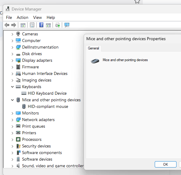Expand the Cameras node
Image resolution: width=181 pixels, height=175 pixels.
pyautogui.click(x=12, y=34)
